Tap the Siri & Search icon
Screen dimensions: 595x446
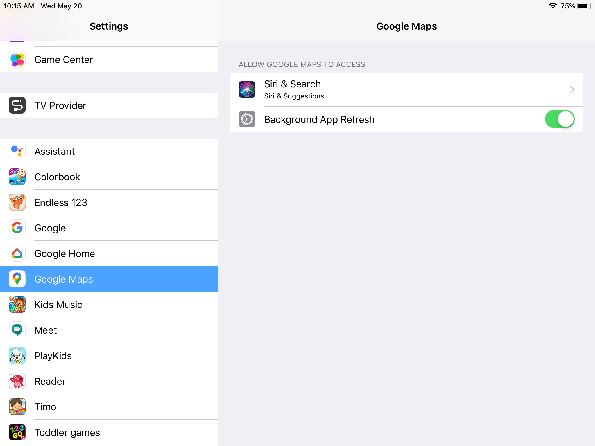[247, 89]
